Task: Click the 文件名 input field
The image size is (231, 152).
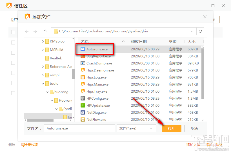Action: coord(79,128)
